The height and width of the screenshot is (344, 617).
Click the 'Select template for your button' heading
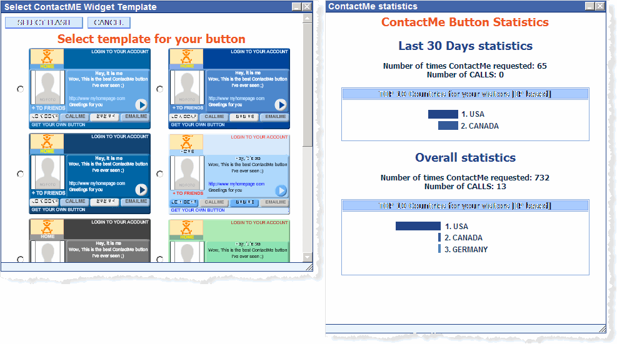pyautogui.click(x=151, y=39)
